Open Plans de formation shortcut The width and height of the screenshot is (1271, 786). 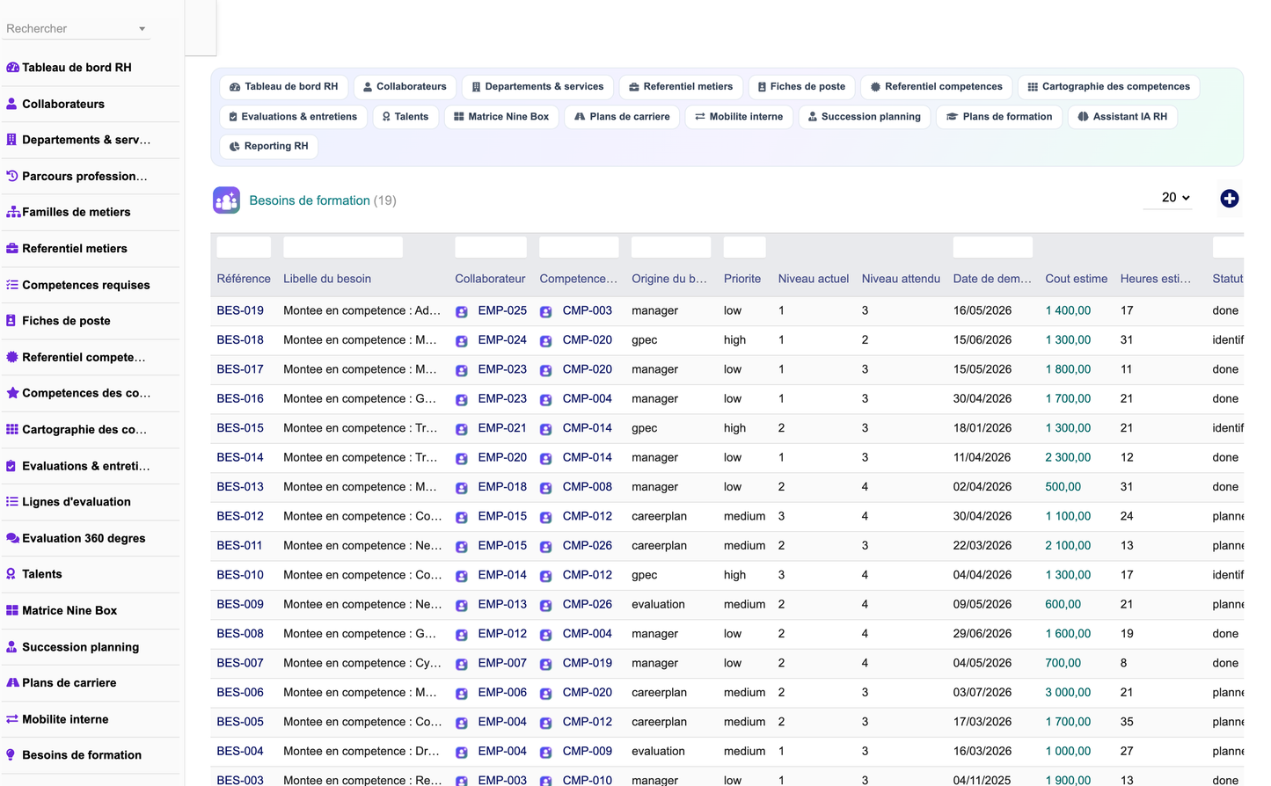[x=999, y=117]
